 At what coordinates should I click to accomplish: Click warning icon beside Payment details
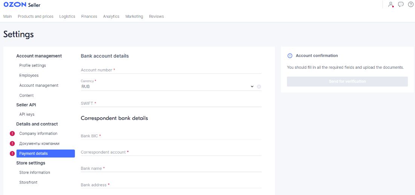click(x=12, y=153)
